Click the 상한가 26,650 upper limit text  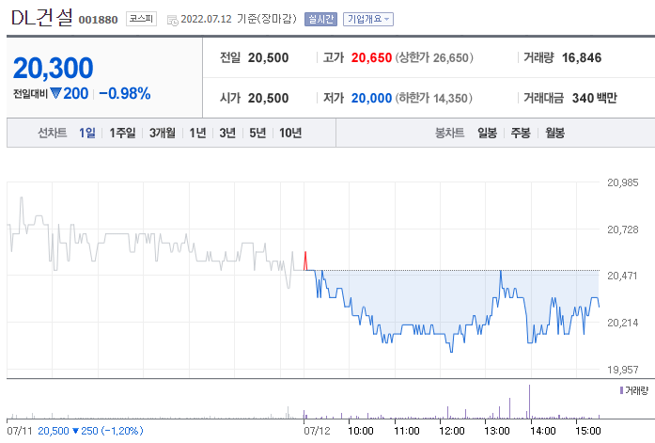coord(434,57)
